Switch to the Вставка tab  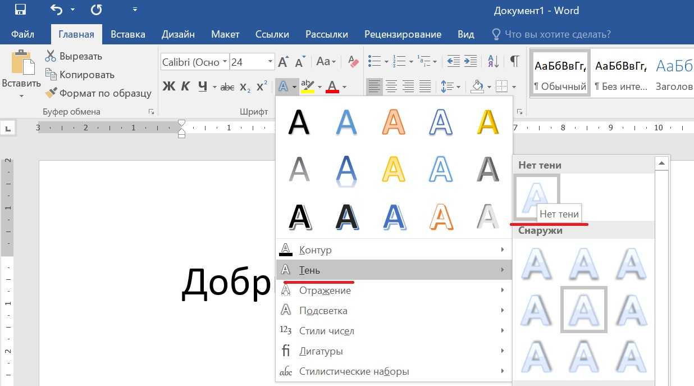click(x=128, y=34)
